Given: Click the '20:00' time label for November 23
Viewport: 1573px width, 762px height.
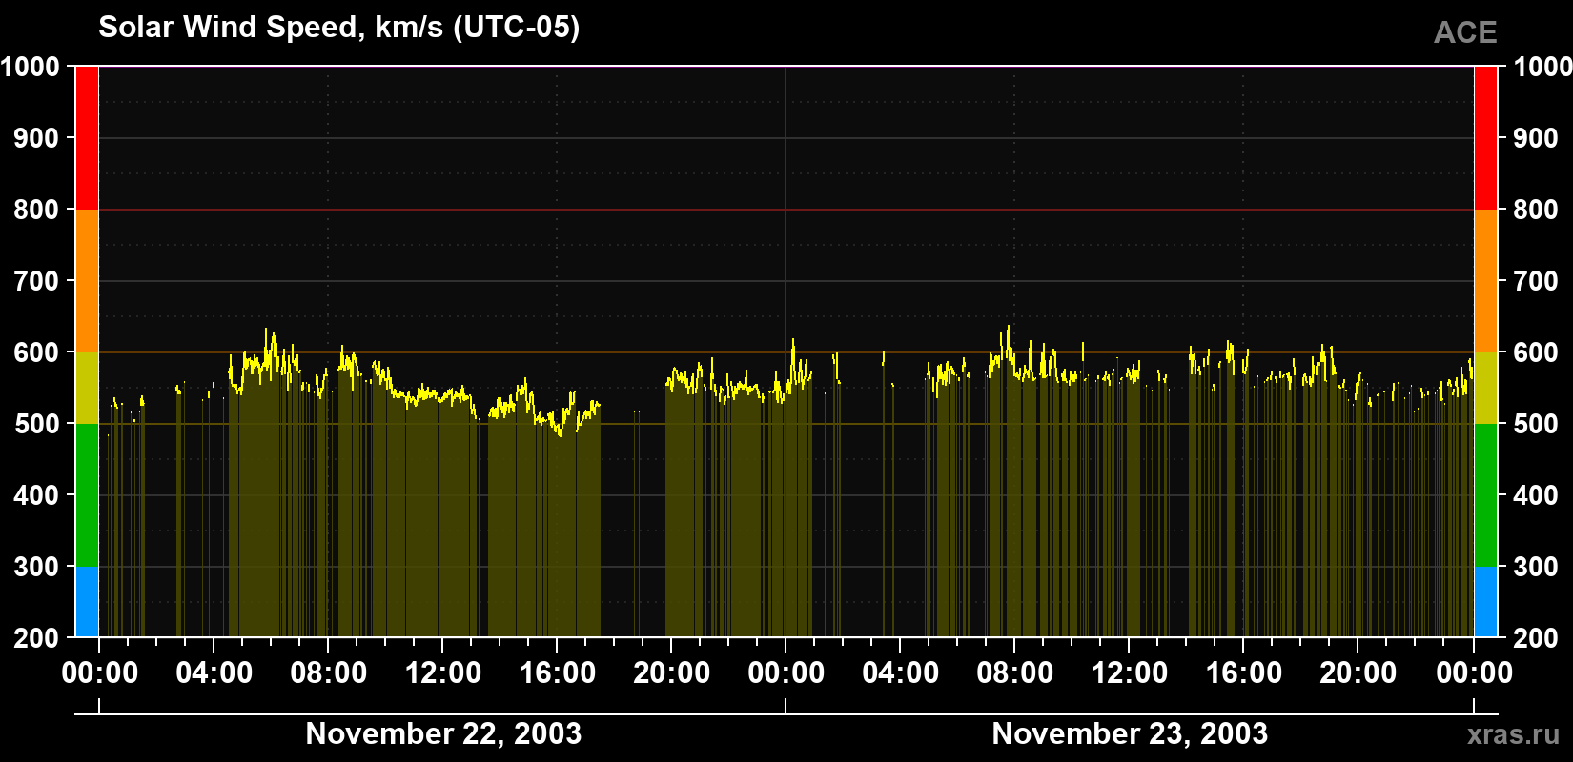Looking at the screenshot, I should 1358,673.
